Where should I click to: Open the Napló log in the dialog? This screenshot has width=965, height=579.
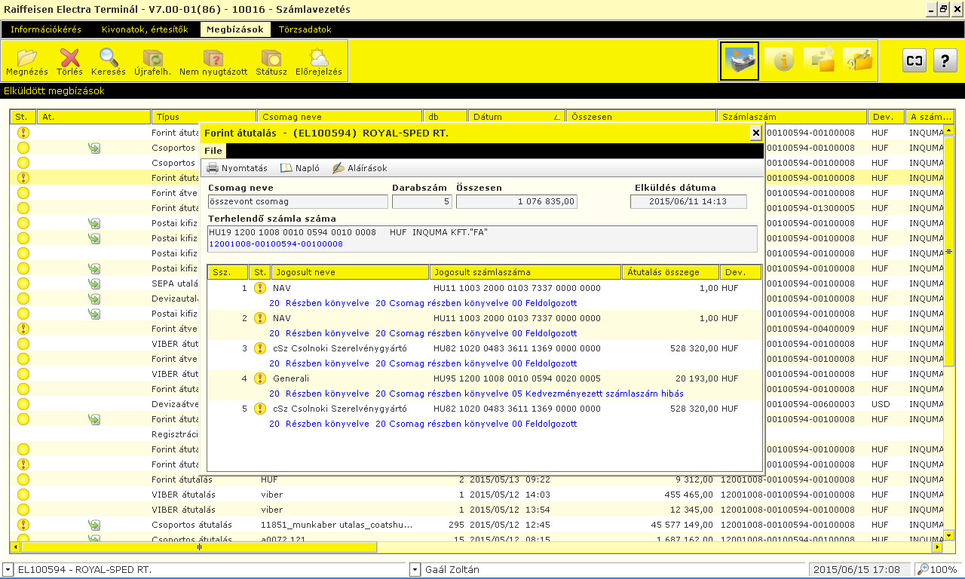pyautogui.click(x=300, y=168)
